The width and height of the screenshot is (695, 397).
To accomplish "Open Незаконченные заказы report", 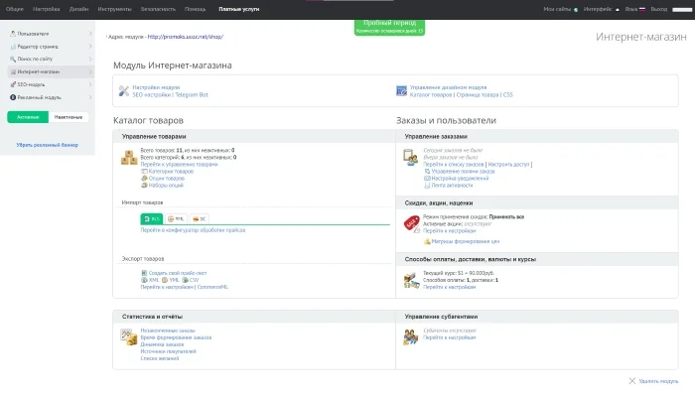I will pyautogui.click(x=168, y=331).
